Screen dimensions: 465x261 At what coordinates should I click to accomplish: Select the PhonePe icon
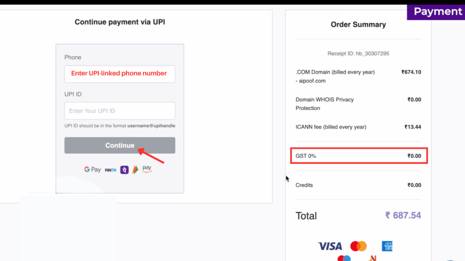[124, 169]
